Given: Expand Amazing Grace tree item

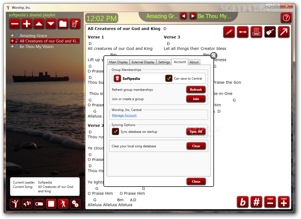Looking at the screenshot, I should point(12,35).
